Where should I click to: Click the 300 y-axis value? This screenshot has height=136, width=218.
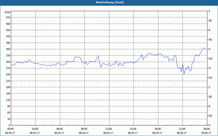click(x=8, y=62)
